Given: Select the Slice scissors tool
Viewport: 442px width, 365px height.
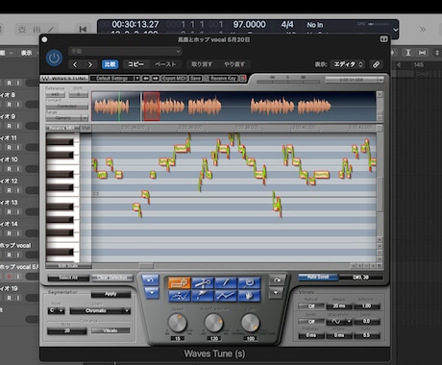Looking at the screenshot, I should (202, 282).
